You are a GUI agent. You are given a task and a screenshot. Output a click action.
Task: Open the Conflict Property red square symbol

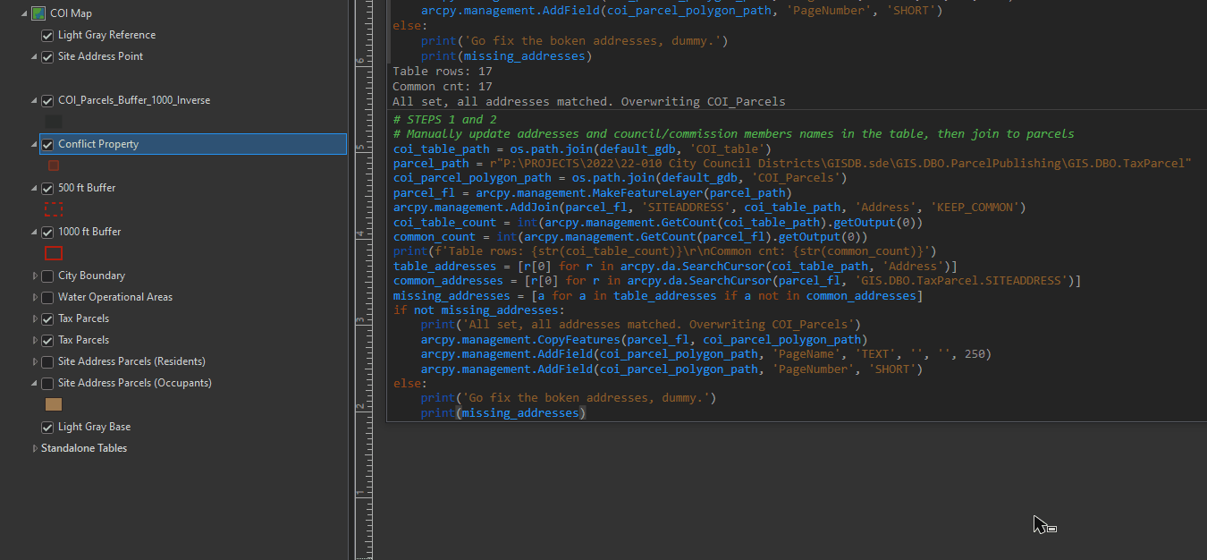coord(54,165)
